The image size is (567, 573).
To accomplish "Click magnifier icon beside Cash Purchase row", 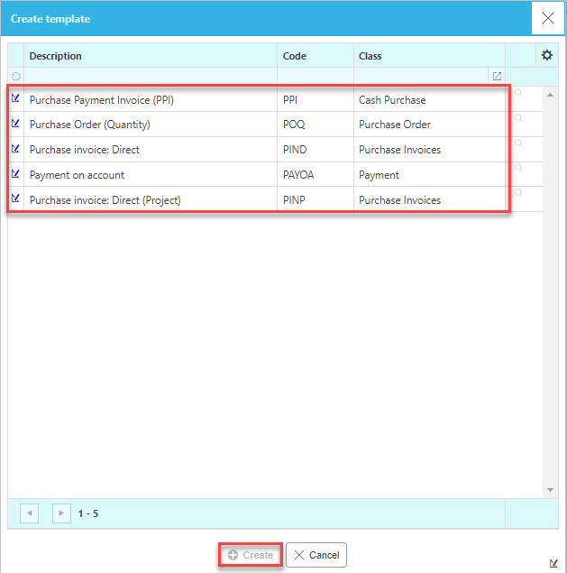I will click(519, 93).
